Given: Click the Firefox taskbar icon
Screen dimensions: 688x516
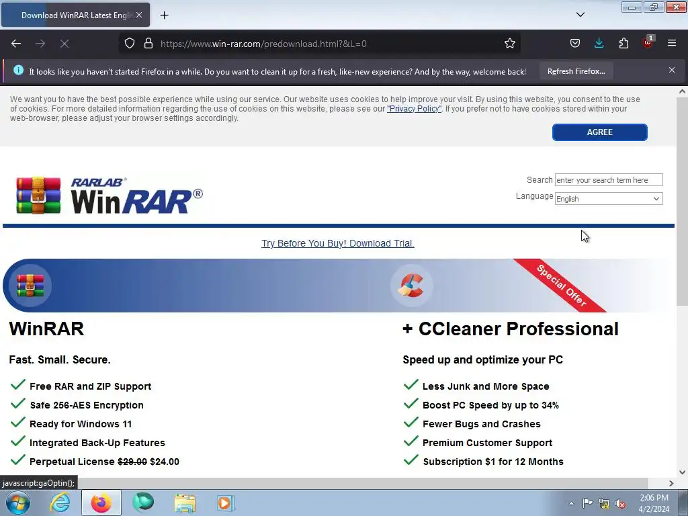Looking at the screenshot, I should 101,503.
